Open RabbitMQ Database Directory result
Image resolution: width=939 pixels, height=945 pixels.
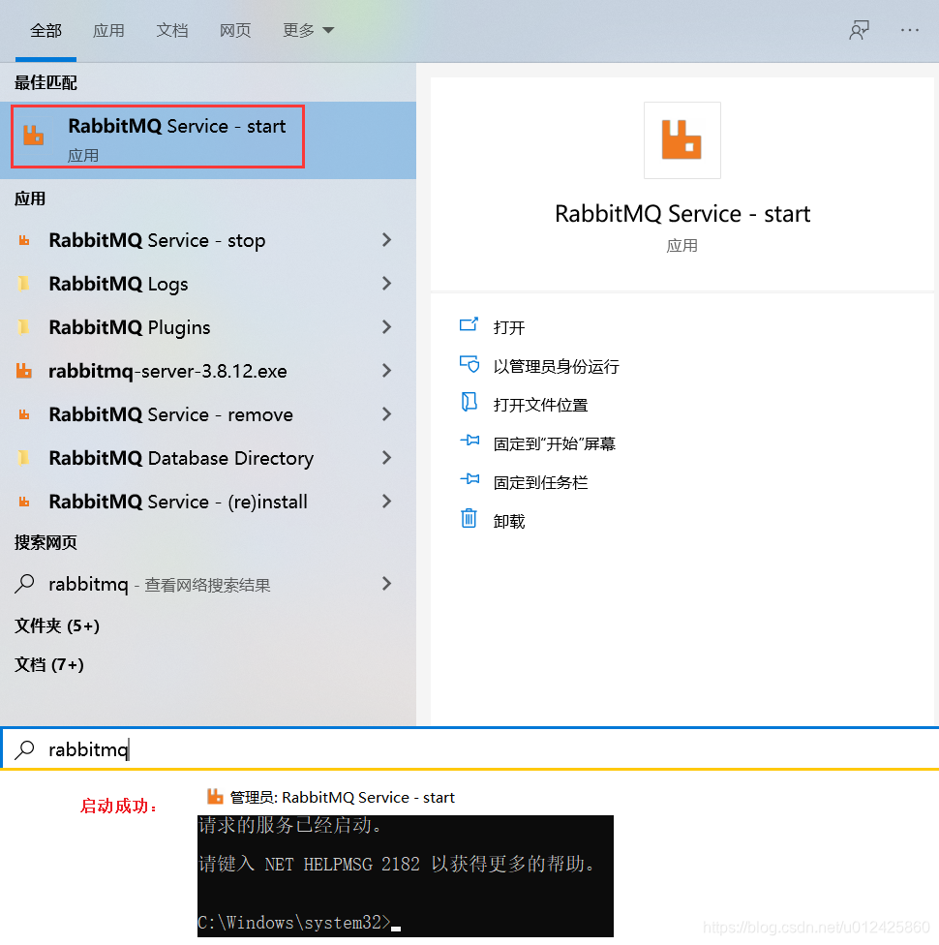coord(208,458)
